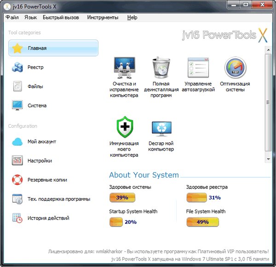Click the Лицензировано для: wmlakharkor status line
This screenshot has height=267, width=276.
(158, 251)
